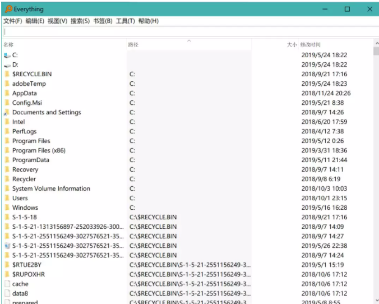The width and height of the screenshot is (379, 304).
Task: Click the Users folder icon
Action: [7, 198]
